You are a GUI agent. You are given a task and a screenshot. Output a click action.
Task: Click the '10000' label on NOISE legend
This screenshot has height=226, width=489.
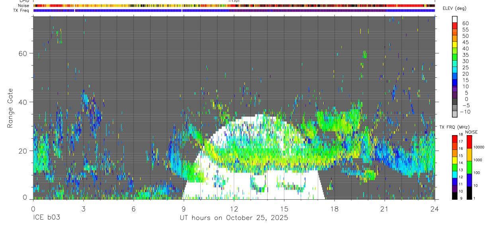coord(479,147)
